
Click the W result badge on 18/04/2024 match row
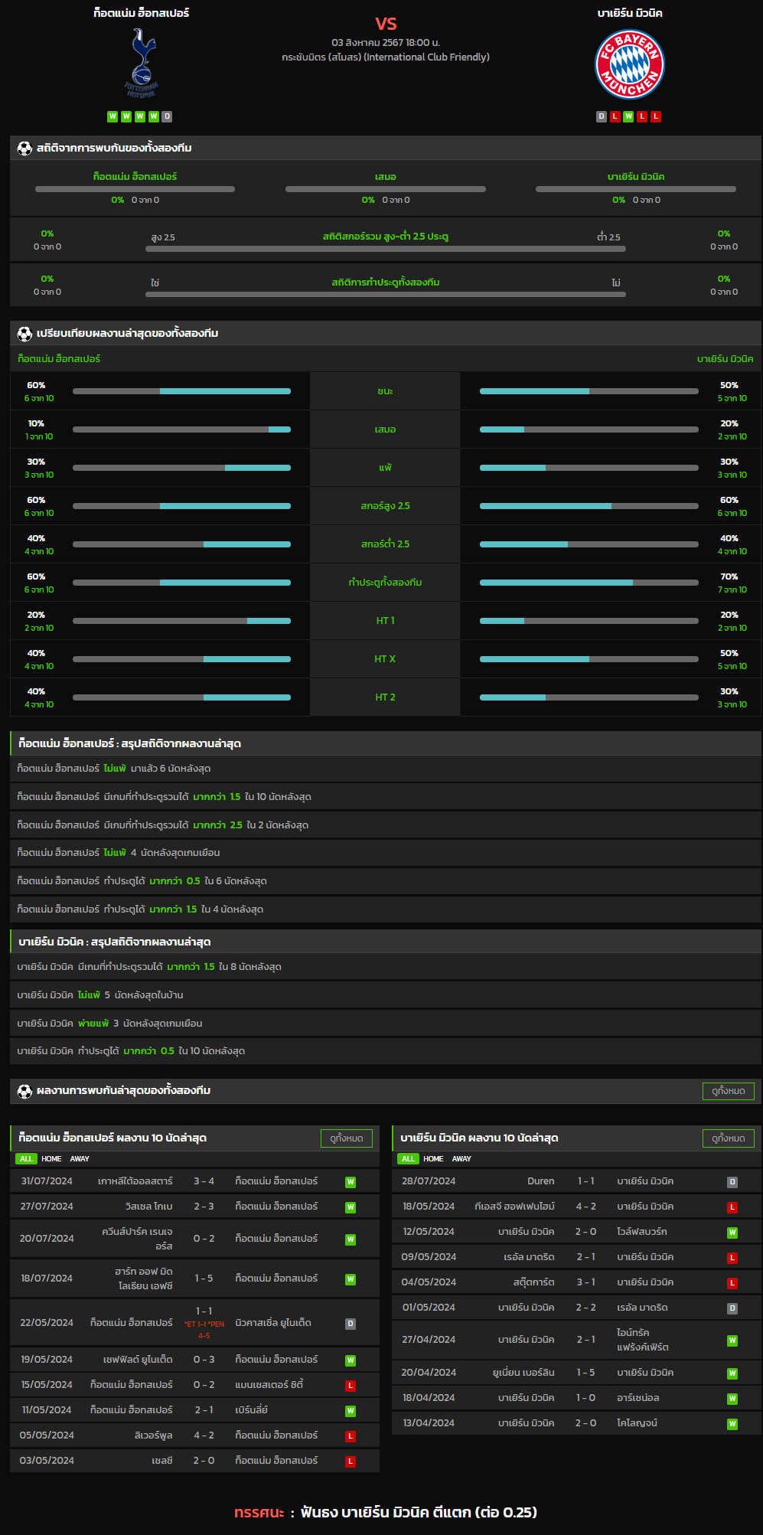tap(732, 1399)
